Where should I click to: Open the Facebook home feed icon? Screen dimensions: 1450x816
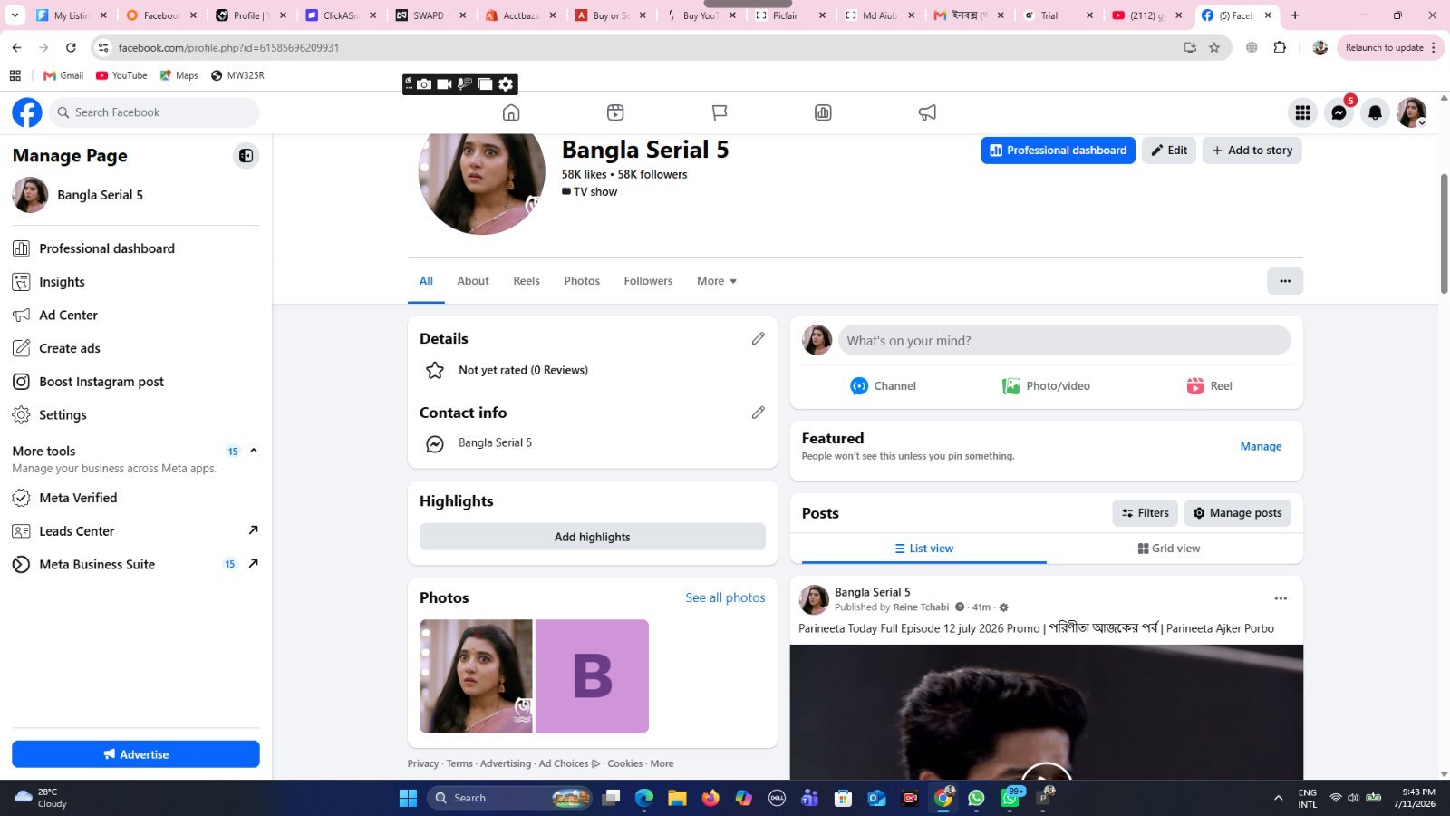pos(511,112)
